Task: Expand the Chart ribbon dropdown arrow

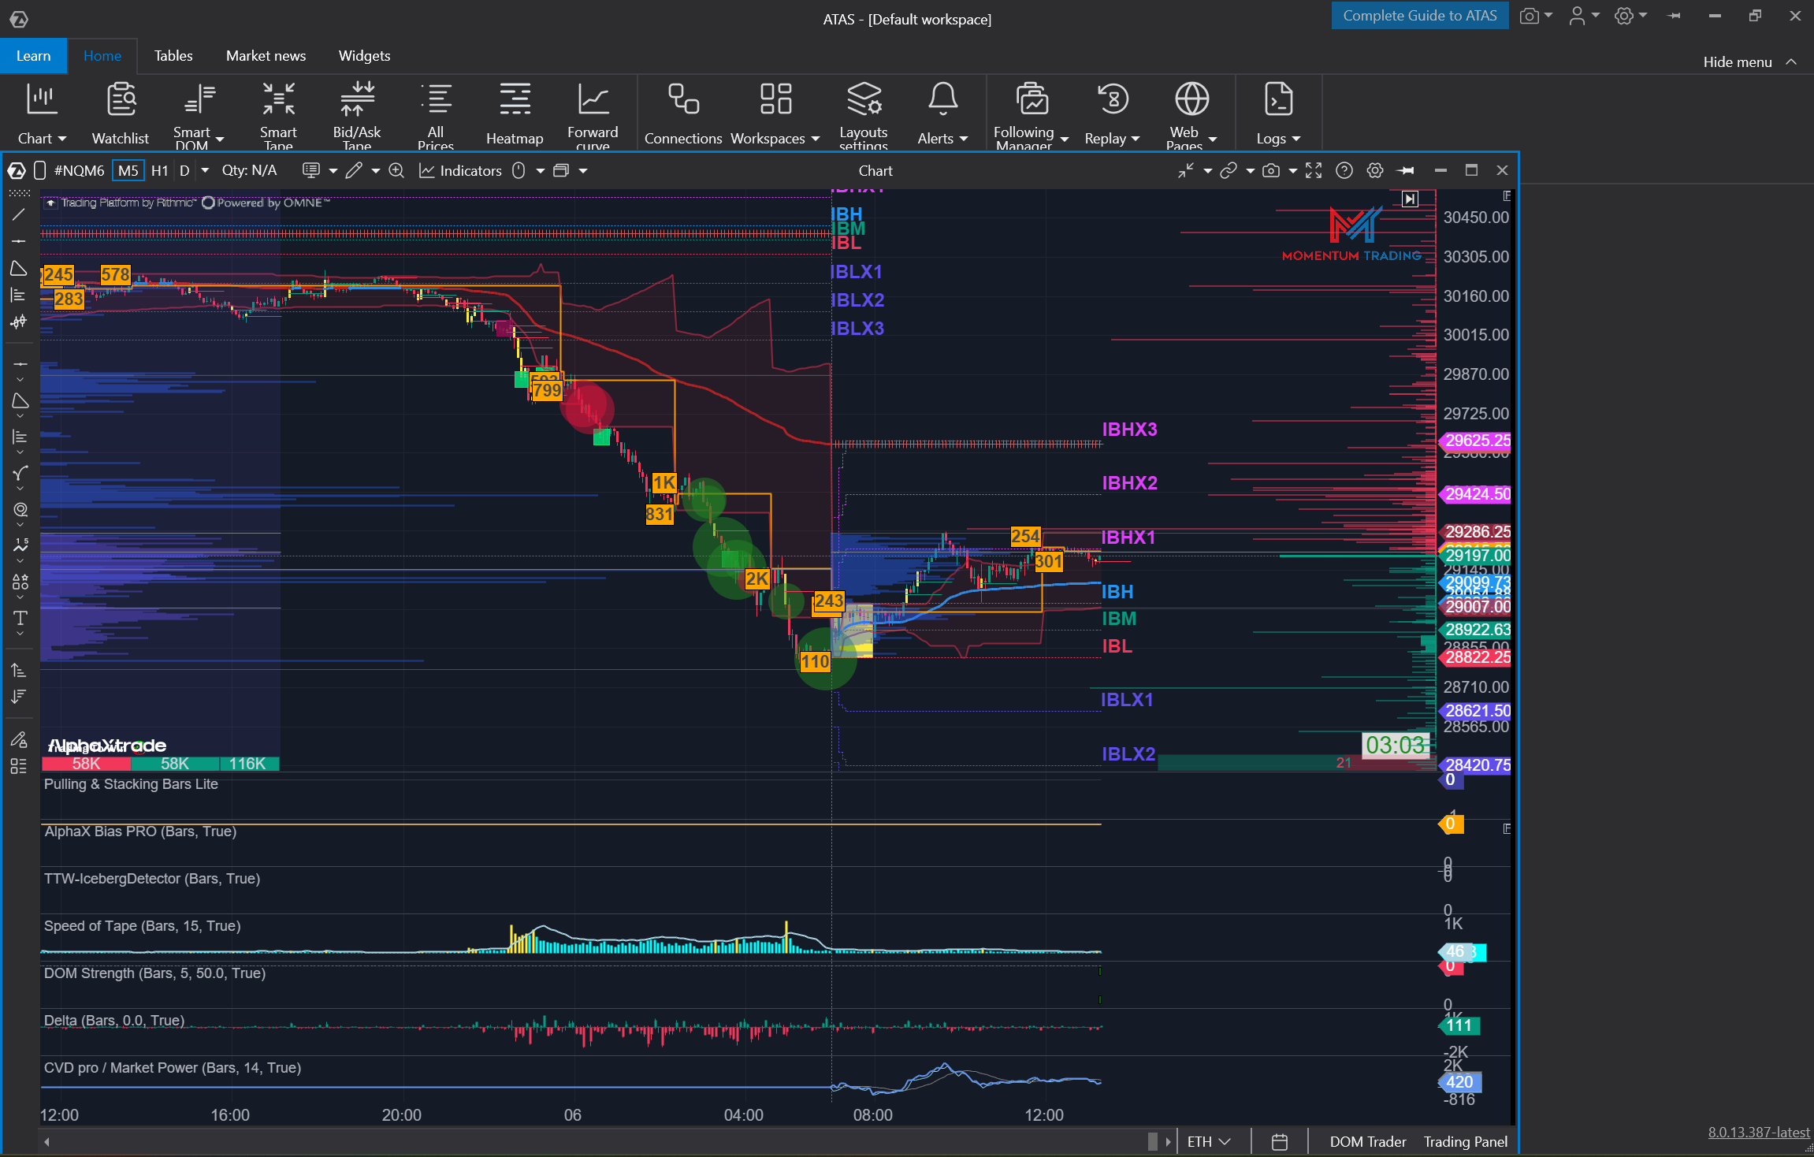Action: 62,139
